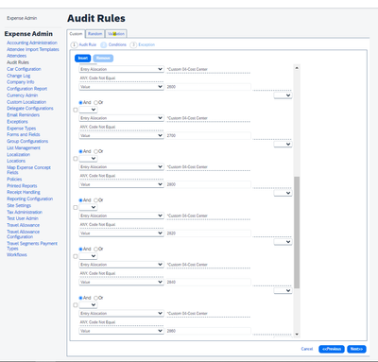The width and height of the screenshot is (378, 362).
Task: Open Group Configurations link
Action: 27,141
